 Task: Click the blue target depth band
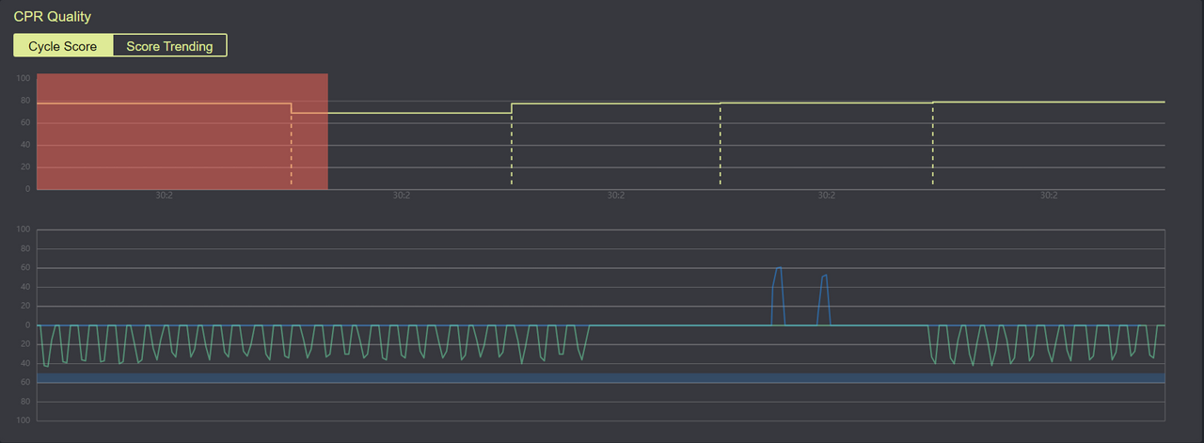tap(602, 377)
